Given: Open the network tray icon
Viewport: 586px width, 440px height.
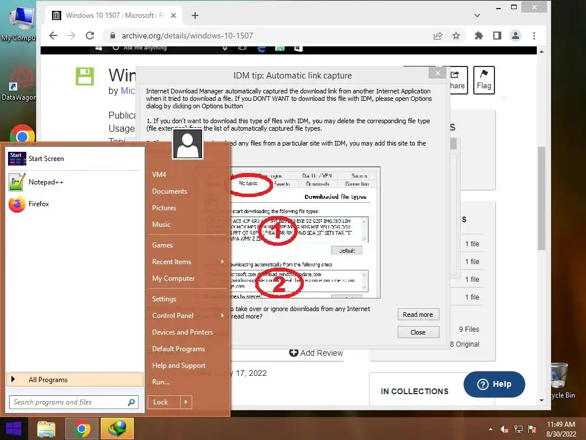Looking at the screenshot, I should 518,429.
